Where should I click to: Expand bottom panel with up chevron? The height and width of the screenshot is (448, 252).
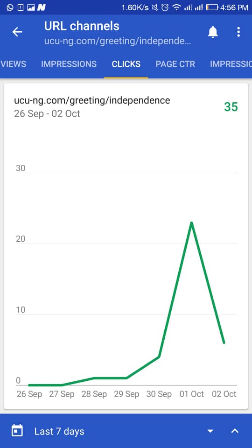click(x=235, y=431)
